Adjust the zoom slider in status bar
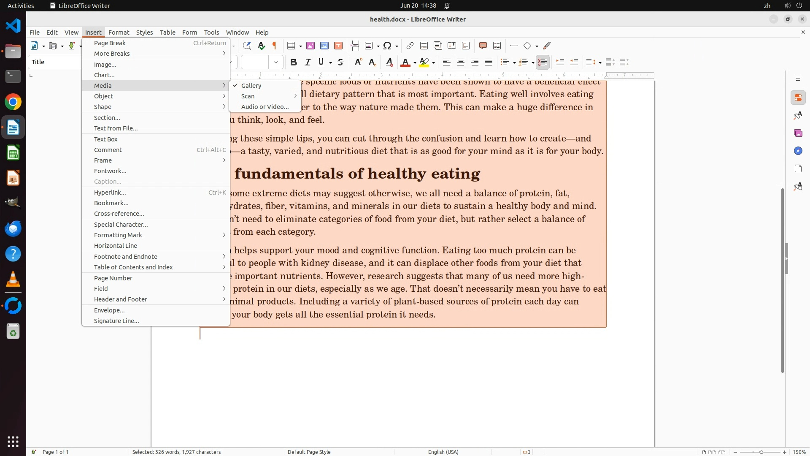810x456 pixels. [761, 452]
